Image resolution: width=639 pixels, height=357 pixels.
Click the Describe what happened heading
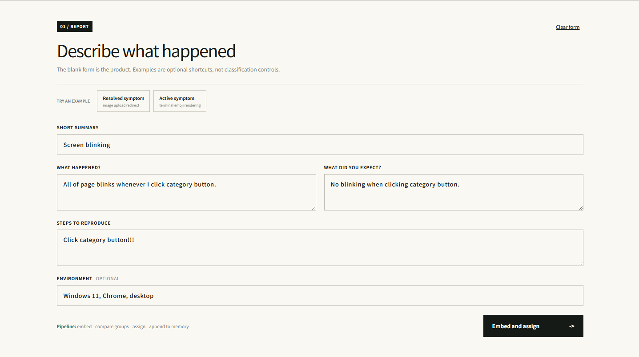pos(146,52)
